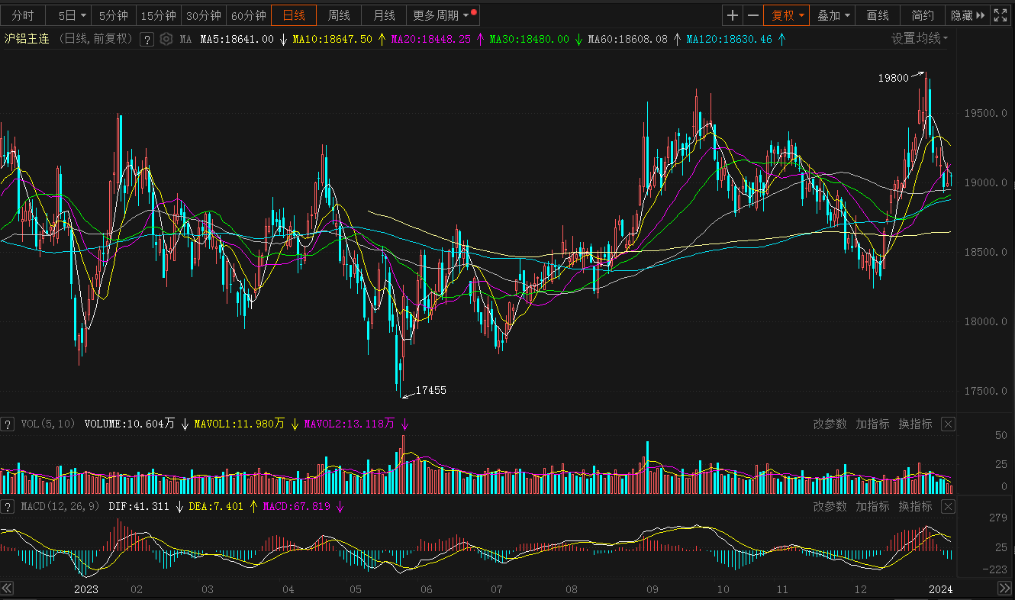Screen dimensions: 1015x600
Task: Toggle 简约 simplified view
Action: 922,15
